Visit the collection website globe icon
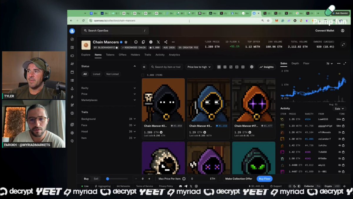 [151, 42]
